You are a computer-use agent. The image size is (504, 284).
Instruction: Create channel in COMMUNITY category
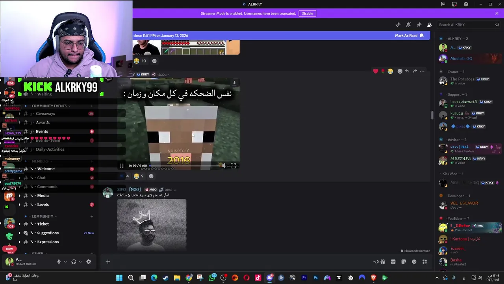coord(92,216)
